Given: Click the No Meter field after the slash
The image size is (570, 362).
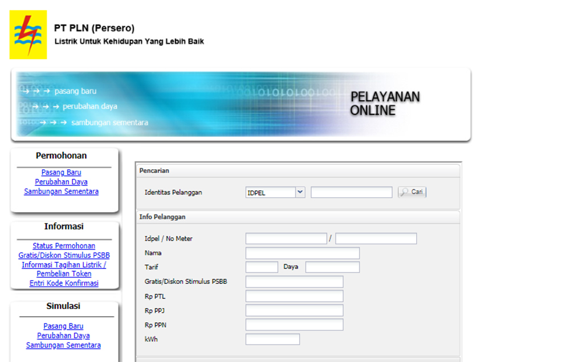Looking at the screenshot, I should 376,239.
